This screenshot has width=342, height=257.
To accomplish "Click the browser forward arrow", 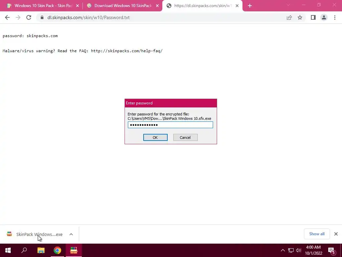I will click(x=18, y=17).
